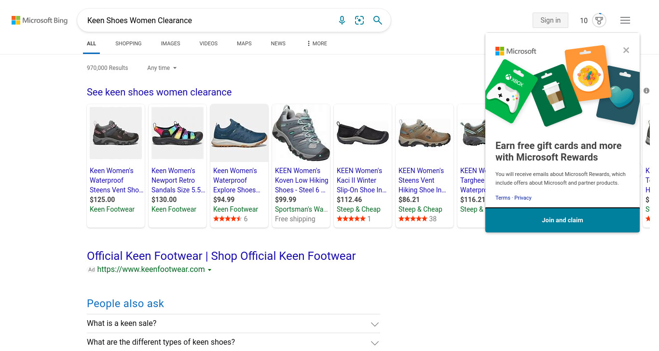Expand 'What is a keen sale?' question
Viewport: 659px width, 351px height.
click(x=233, y=324)
